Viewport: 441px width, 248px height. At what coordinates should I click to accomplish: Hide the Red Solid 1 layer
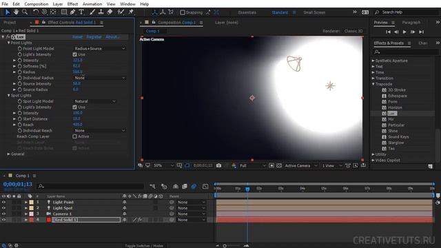coord(3,220)
